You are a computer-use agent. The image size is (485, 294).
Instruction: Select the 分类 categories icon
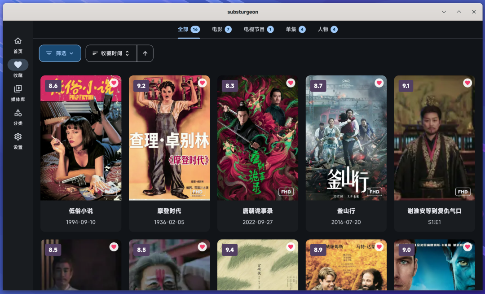[18, 113]
